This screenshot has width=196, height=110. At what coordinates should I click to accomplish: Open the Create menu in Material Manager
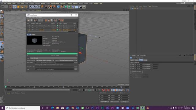pos(8,93)
